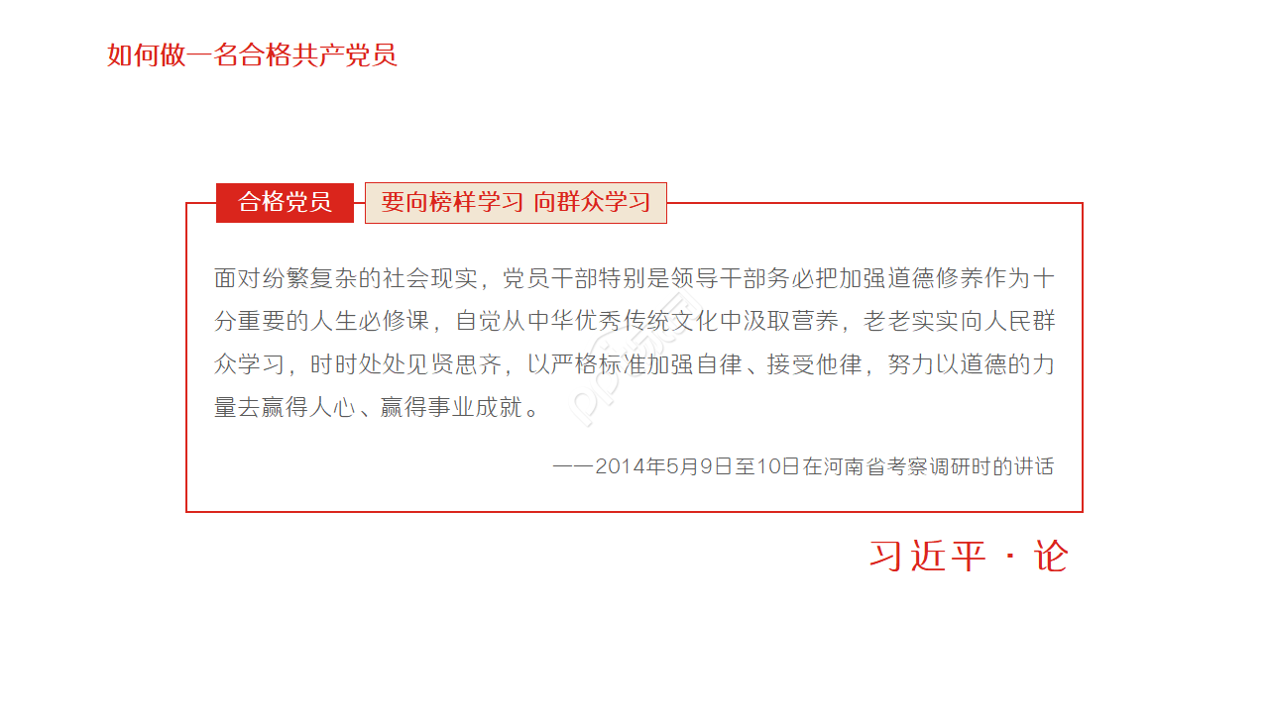This screenshot has height=713, width=1269.
Task: Click the phrase 见贤思齐 in the third line
Action: (454, 364)
